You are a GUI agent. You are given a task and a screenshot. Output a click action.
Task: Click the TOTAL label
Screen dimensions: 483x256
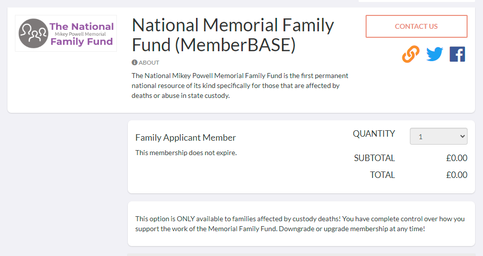pos(383,175)
